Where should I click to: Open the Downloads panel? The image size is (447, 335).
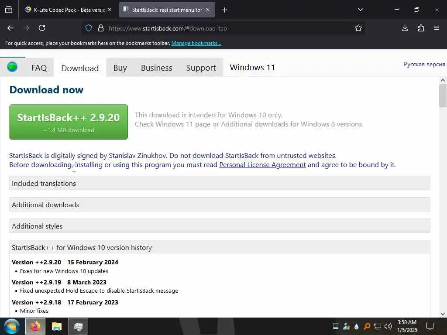405,28
